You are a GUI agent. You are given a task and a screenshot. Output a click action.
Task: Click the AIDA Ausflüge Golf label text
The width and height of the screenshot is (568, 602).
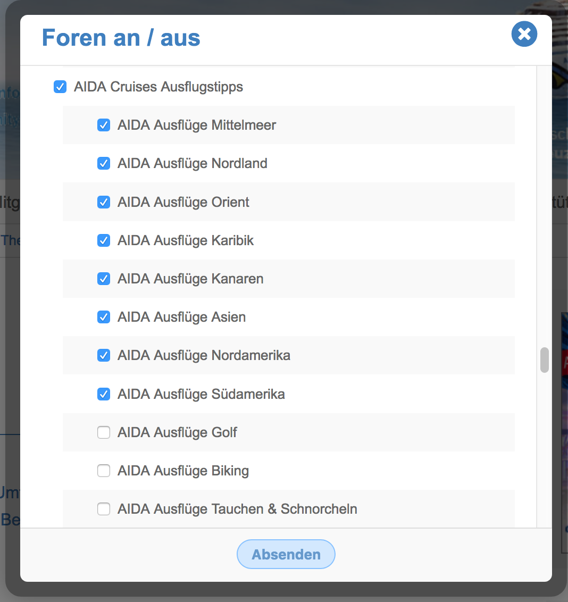(177, 432)
